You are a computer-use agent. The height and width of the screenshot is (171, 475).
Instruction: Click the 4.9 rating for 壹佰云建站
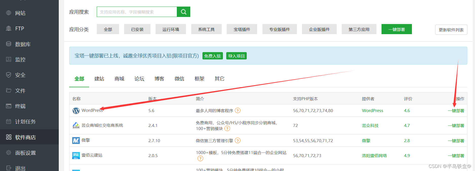[x=407, y=156]
